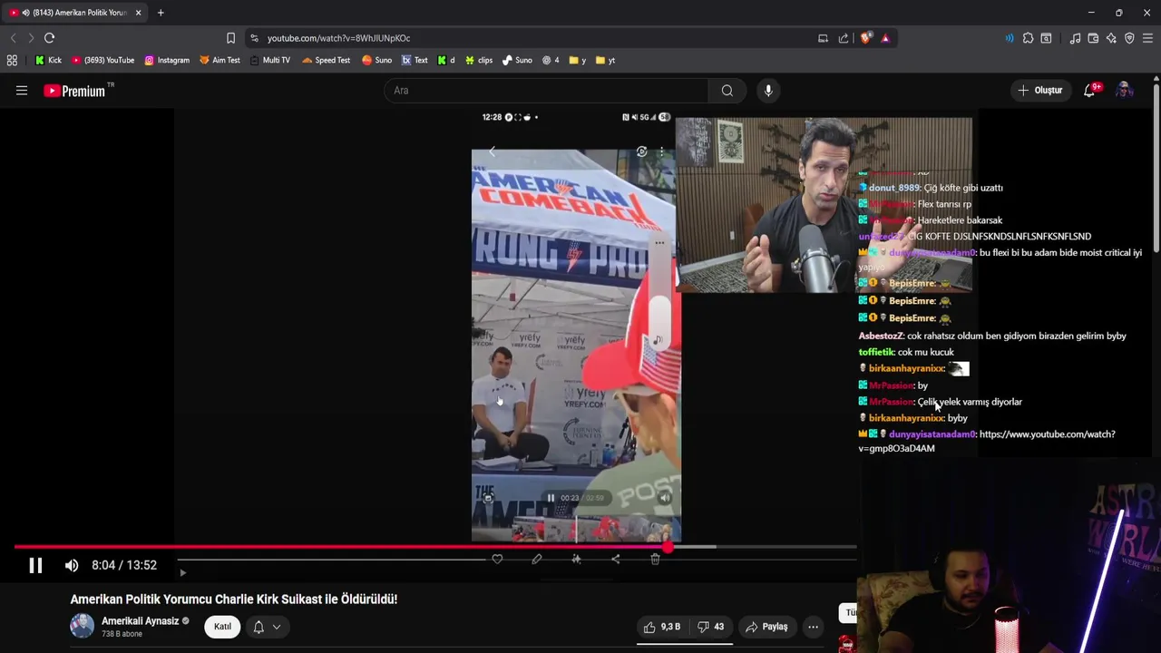Open the 'd' Kick bookmark
The height and width of the screenshot is (653, 1161).
pos(446,60)
